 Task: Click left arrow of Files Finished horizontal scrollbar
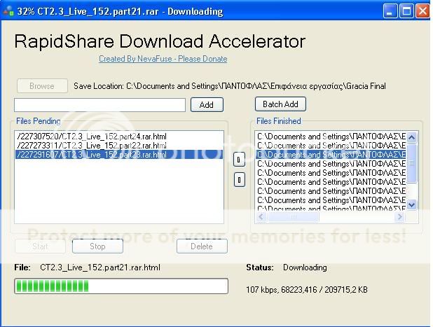[262, 217]
